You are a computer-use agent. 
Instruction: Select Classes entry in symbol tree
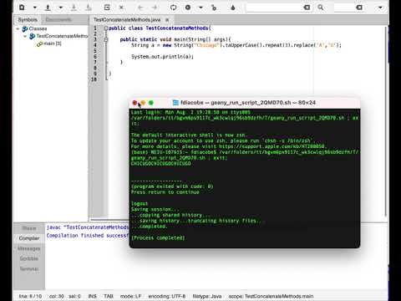point(38,28)
